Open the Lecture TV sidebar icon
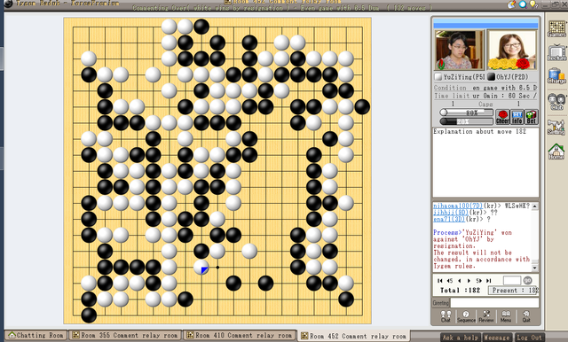The height and width of the screenshot is (342, 568). click(x=556, y=53)
